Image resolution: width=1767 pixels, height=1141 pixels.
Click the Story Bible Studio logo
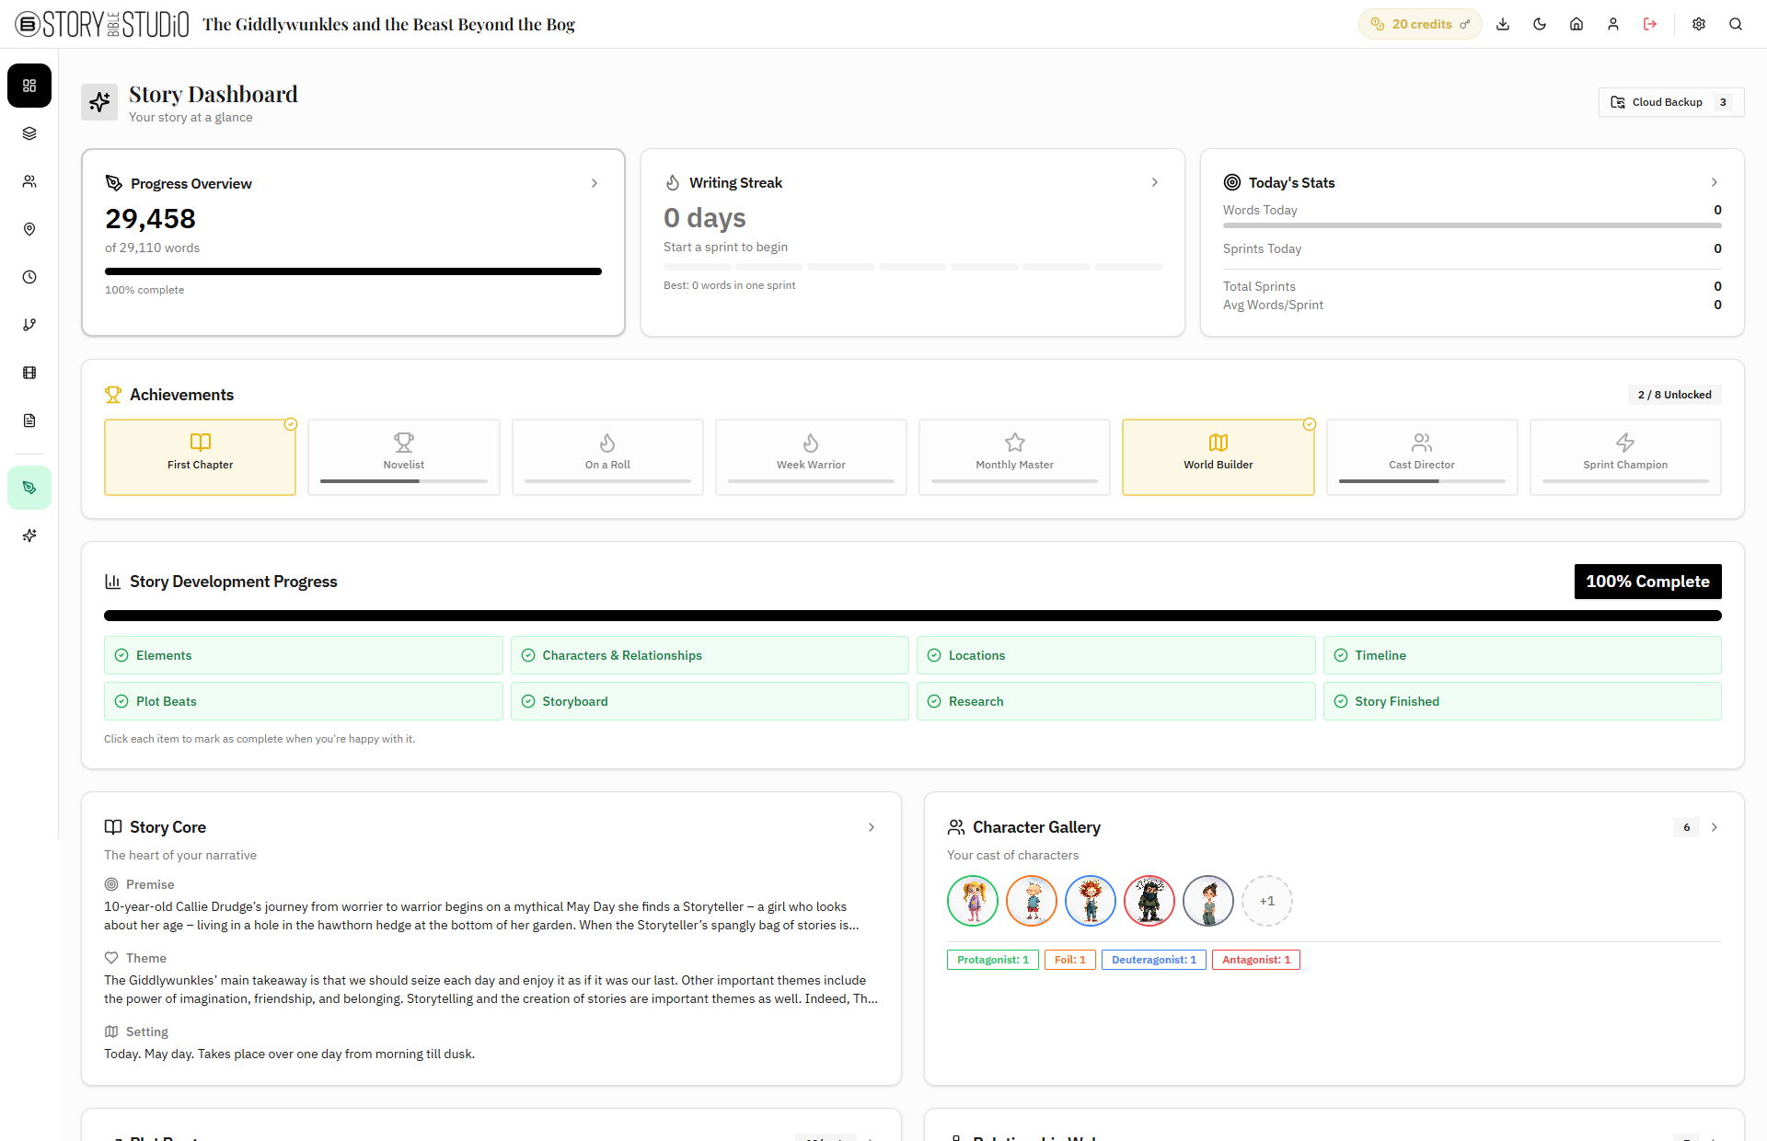pos(102,24)
